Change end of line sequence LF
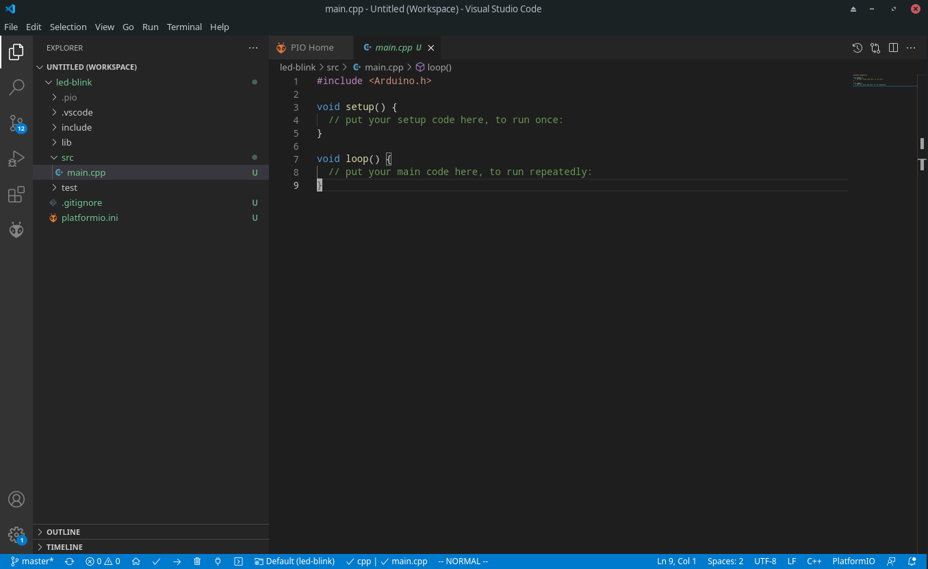928x569 pixels. (x=792, y=561)
